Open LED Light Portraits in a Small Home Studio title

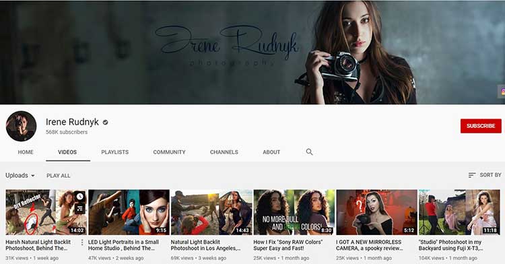tap(124, 245)
